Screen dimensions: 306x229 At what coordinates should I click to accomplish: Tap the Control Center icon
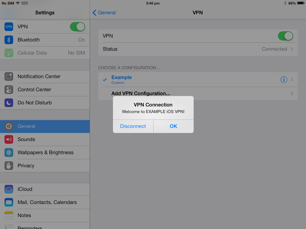pyautogui.click(x=9, y=89)
